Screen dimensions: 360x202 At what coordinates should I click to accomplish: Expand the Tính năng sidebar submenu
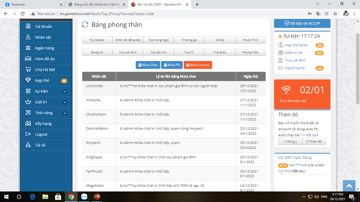pyautogui.click(x=65, y=113)
